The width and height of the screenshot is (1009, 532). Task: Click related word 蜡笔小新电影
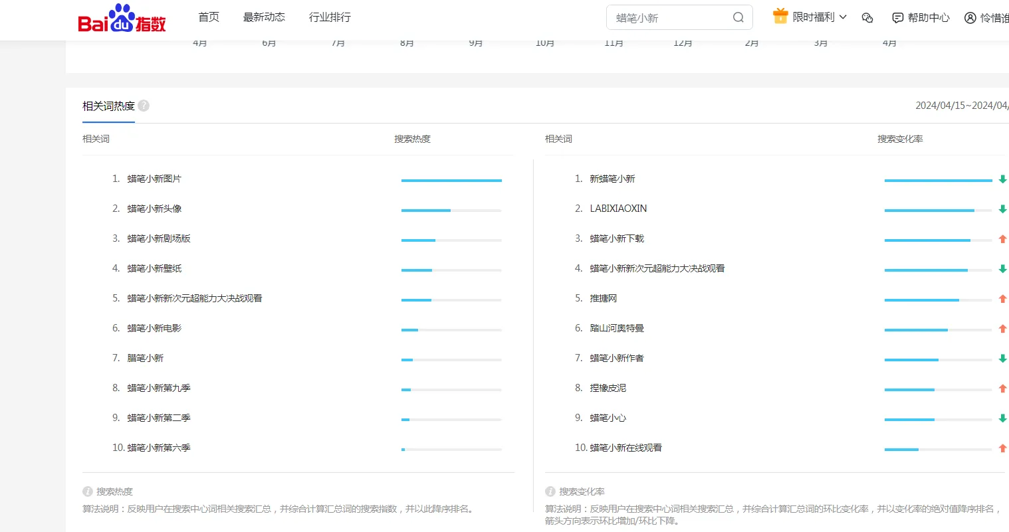coord(154,328)
